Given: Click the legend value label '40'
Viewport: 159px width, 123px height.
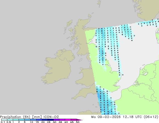Looking at the screenshot, I should tap(66, 122).
